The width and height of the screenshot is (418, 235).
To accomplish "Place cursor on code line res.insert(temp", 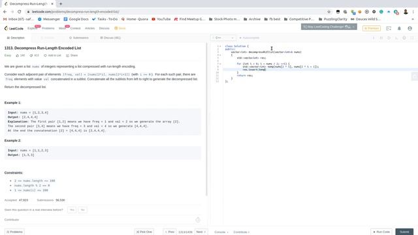I will click(x=254, y=70).
